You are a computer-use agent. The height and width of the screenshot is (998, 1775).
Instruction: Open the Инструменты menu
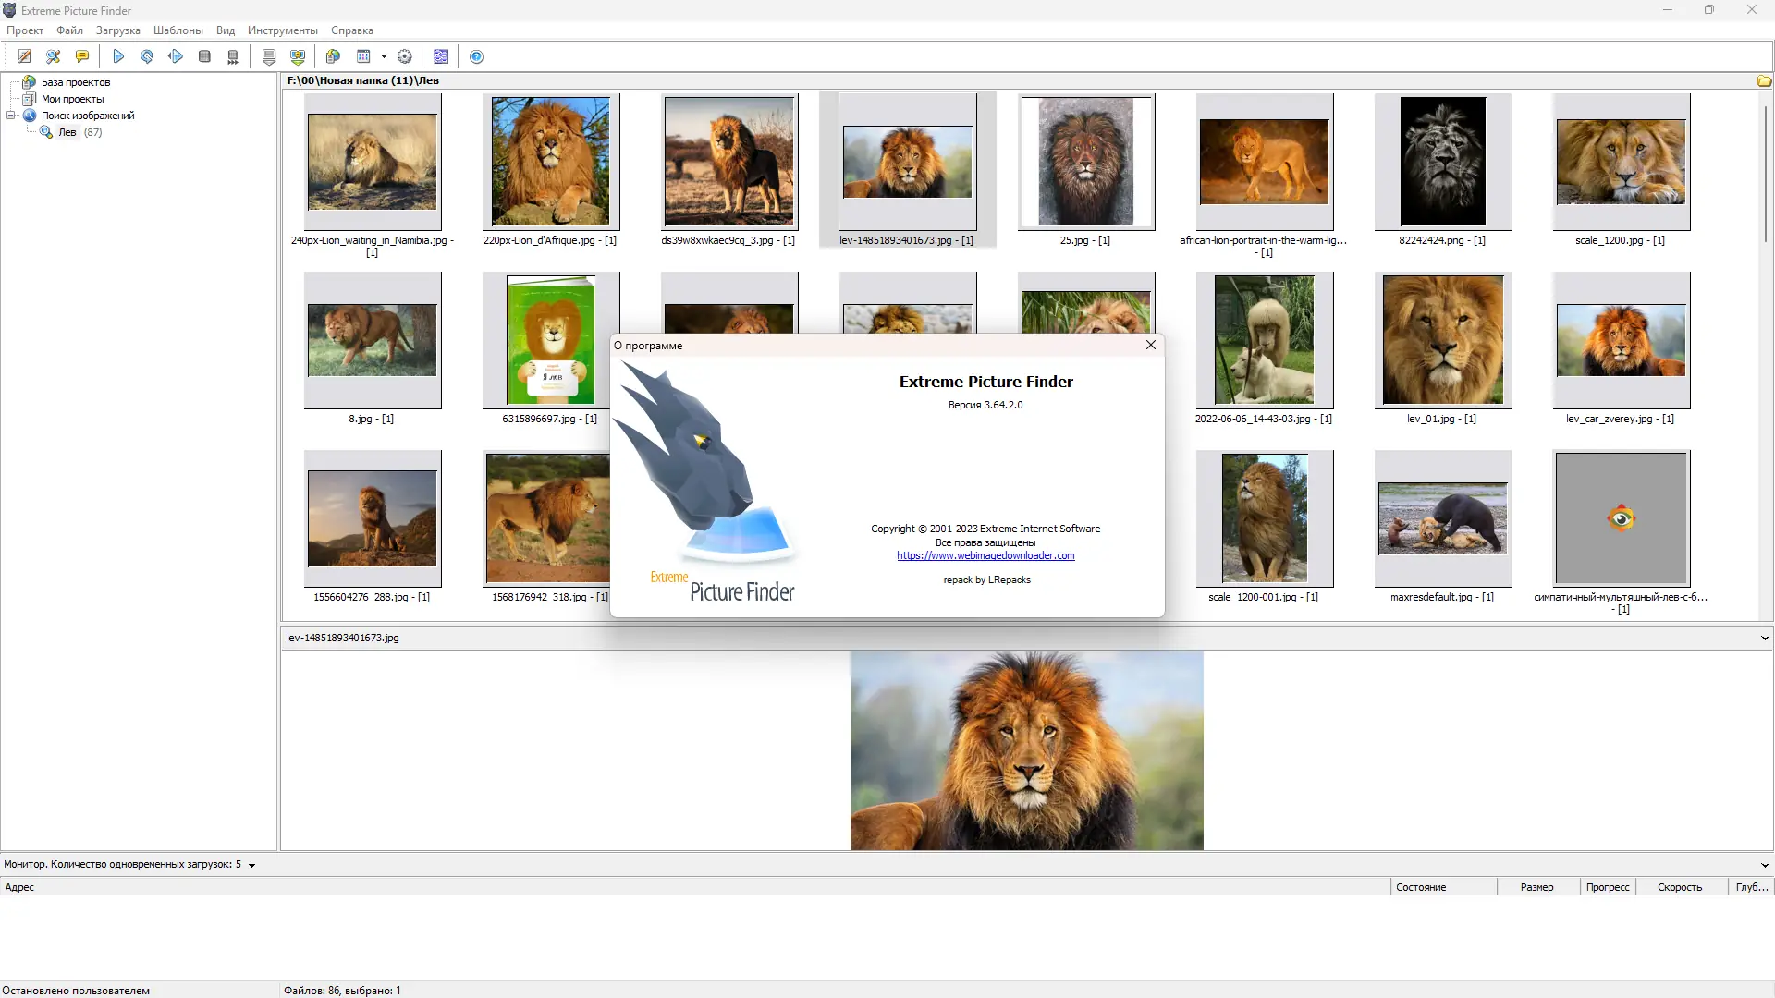coord(282,30)
